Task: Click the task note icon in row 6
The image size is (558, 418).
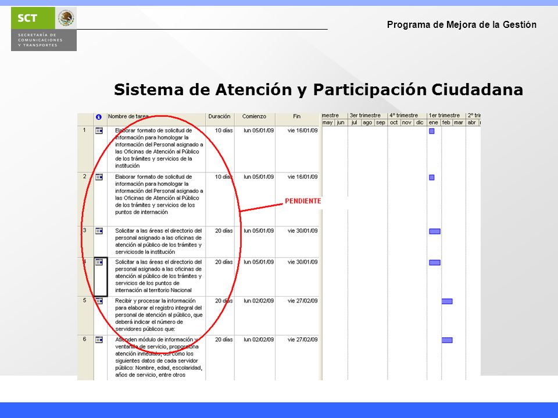Action: (99, 340)
